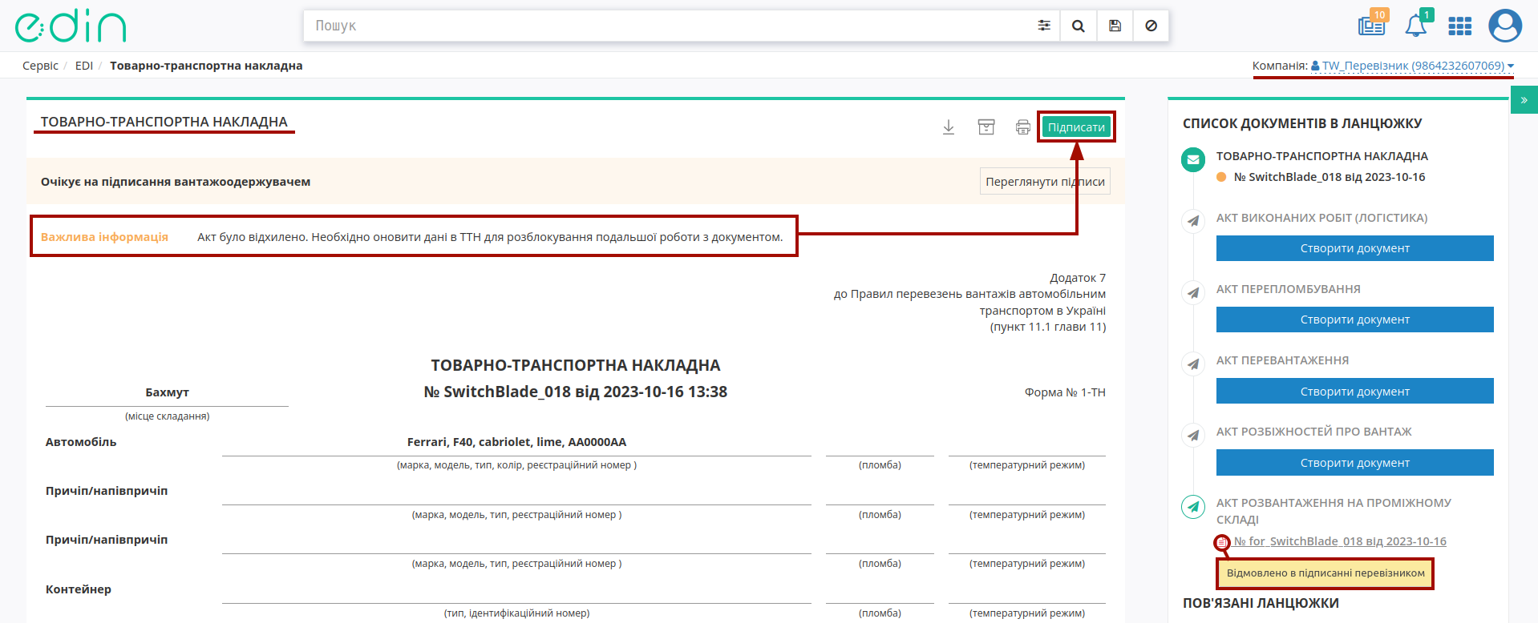Open company selector TW_Перевізник dropdown
1538x623 pixels.
tap(1413, 66)
